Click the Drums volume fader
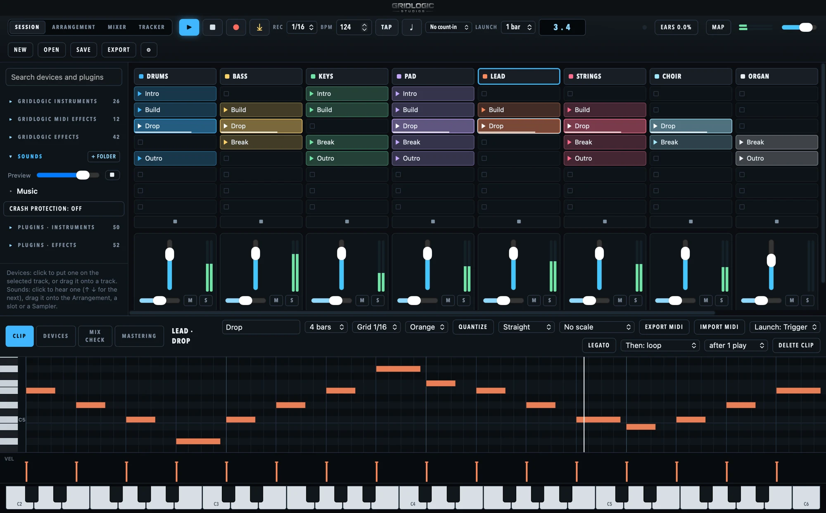The width and height of the screenshot is (826, 513). click(x=169, y=265)
